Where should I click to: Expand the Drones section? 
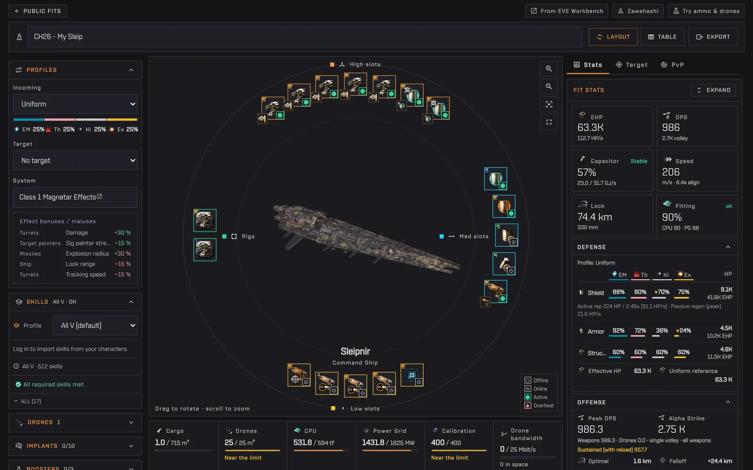pyautogui.click(x=75, y=423)
